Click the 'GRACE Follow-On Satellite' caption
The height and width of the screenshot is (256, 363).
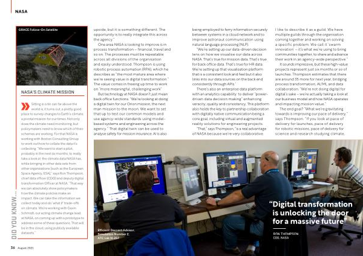38,30
